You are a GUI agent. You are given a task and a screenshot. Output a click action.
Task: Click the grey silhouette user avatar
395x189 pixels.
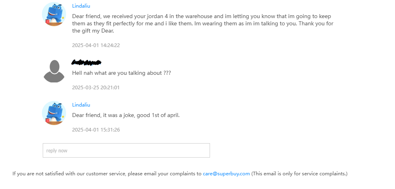coord(54,71)
